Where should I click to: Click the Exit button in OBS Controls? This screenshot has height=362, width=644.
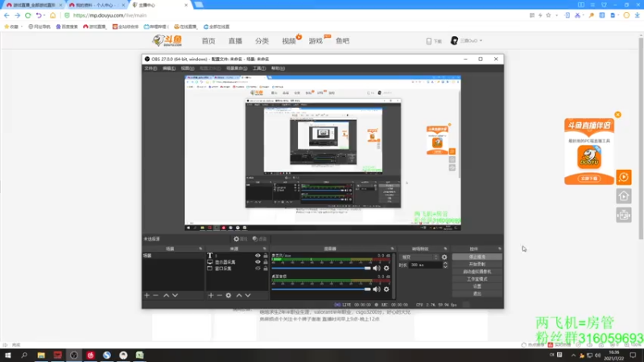pyautogui.click(x=477, y=294)
